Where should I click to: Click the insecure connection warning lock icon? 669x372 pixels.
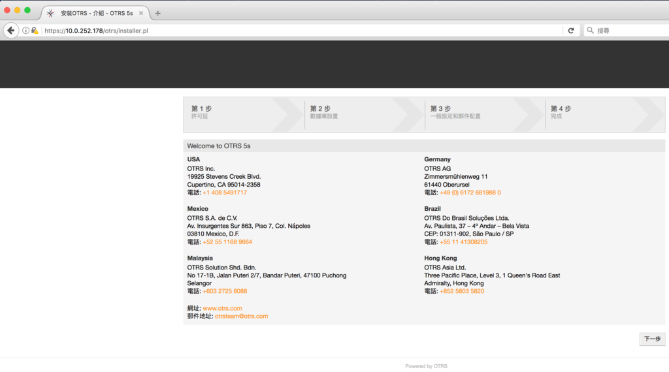coord(35,31)
